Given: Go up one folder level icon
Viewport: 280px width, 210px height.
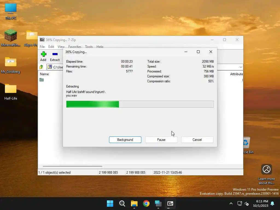Looking at the screenshot, I should [x=42, y=67].
